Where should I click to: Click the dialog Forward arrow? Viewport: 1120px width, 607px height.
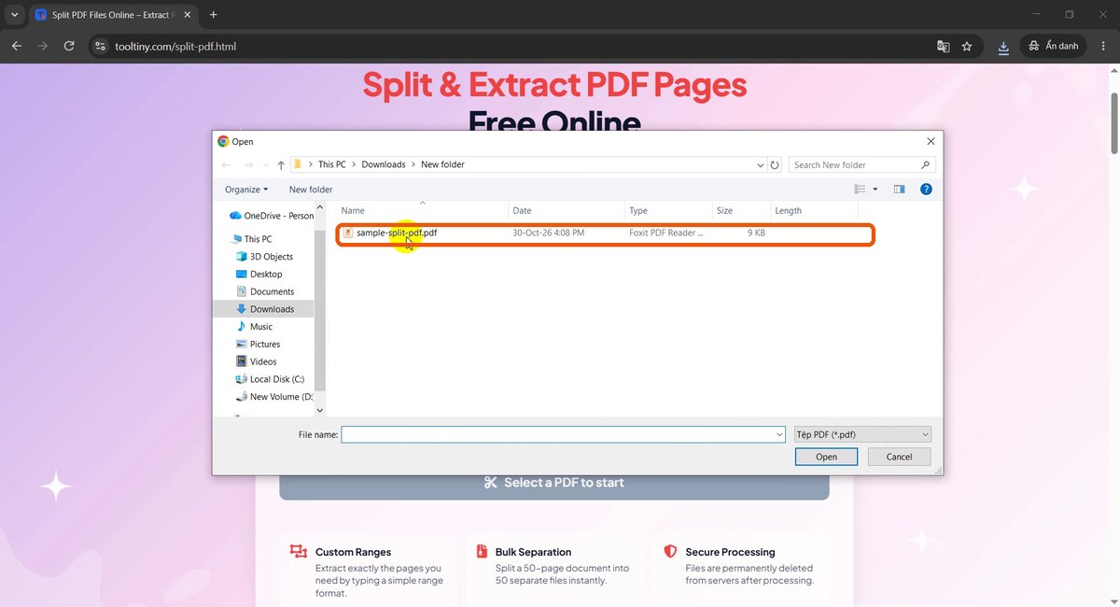click(249, 165)
